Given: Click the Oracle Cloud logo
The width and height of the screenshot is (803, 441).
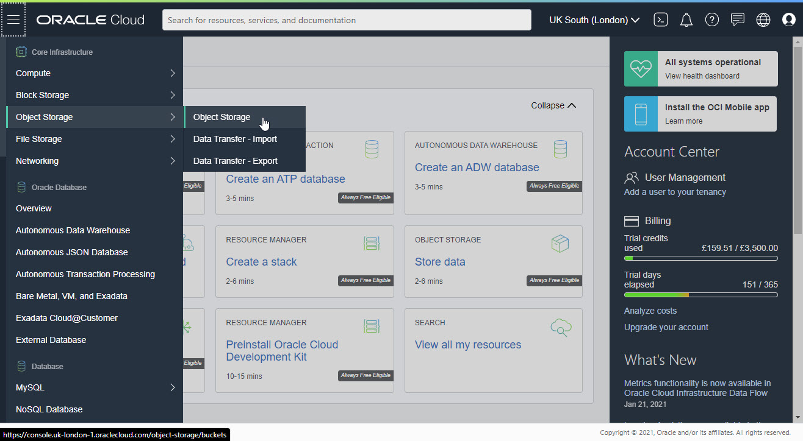Looking at the screenshot, I should coord(90,19).
